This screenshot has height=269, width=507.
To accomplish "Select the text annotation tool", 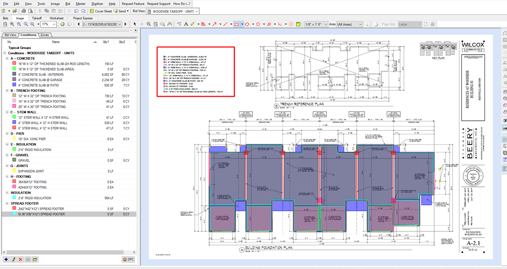I will 185,24.
